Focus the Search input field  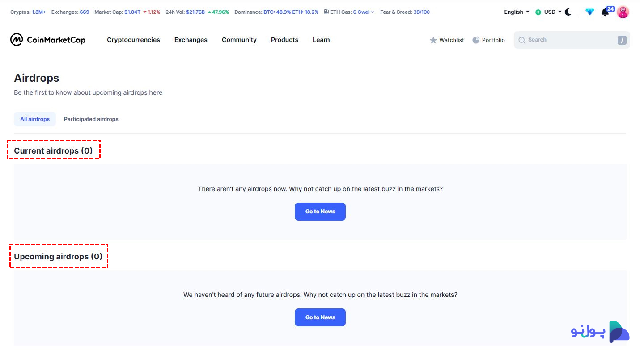[x=572, y=40]
